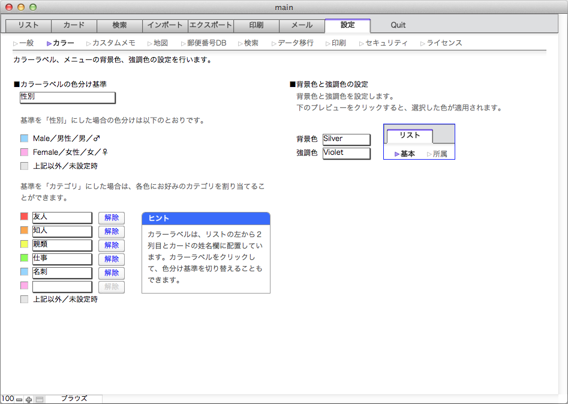Click the zoom out minus icon
This screenshot has height=404, width=568.
pyautogui.click(x=19, y=399)
